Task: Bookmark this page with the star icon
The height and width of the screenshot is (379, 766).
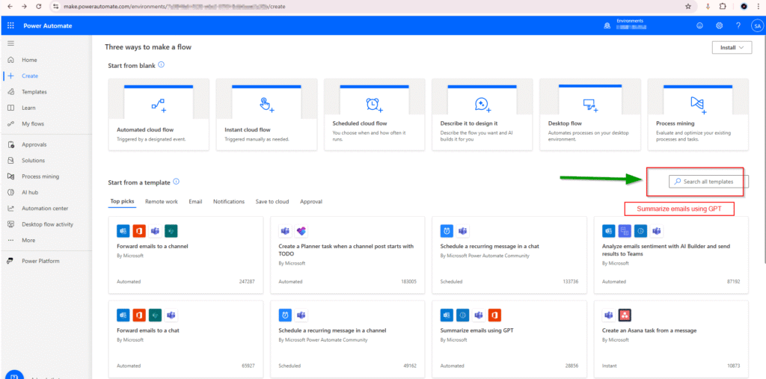Action: coord(688,6)
